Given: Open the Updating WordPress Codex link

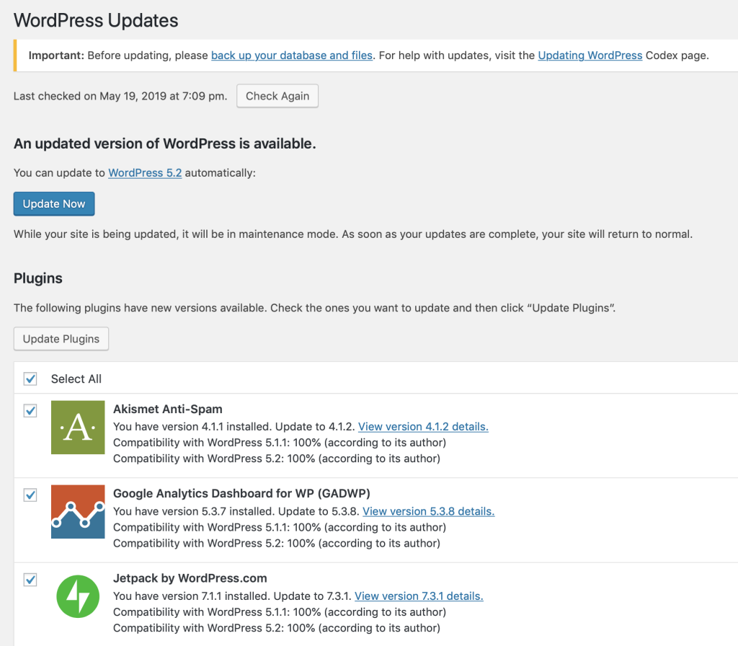Looking at the screenshot, I should click(590, 56).
